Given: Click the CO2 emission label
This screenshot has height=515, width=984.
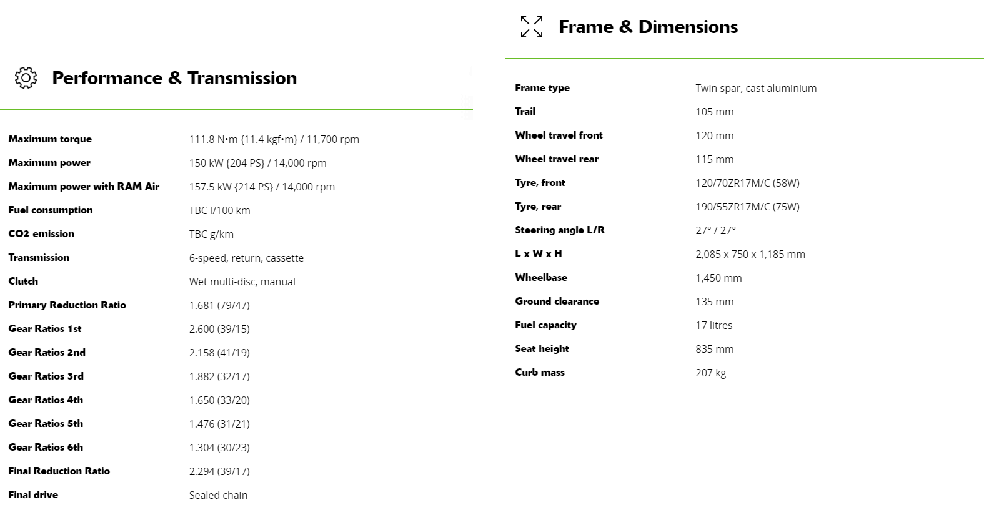Looking at the screenshot, I should tap(41, 234).
